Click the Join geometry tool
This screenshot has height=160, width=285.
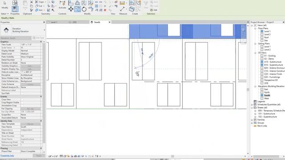39,10
